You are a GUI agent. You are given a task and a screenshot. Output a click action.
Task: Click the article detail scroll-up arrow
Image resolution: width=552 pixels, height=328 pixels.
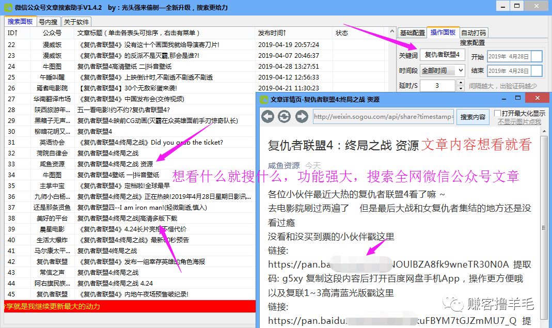tap(544, 131)
